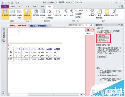Click 新建窗口 new window icon
This screenshot has width=125, height=97.
92,13
